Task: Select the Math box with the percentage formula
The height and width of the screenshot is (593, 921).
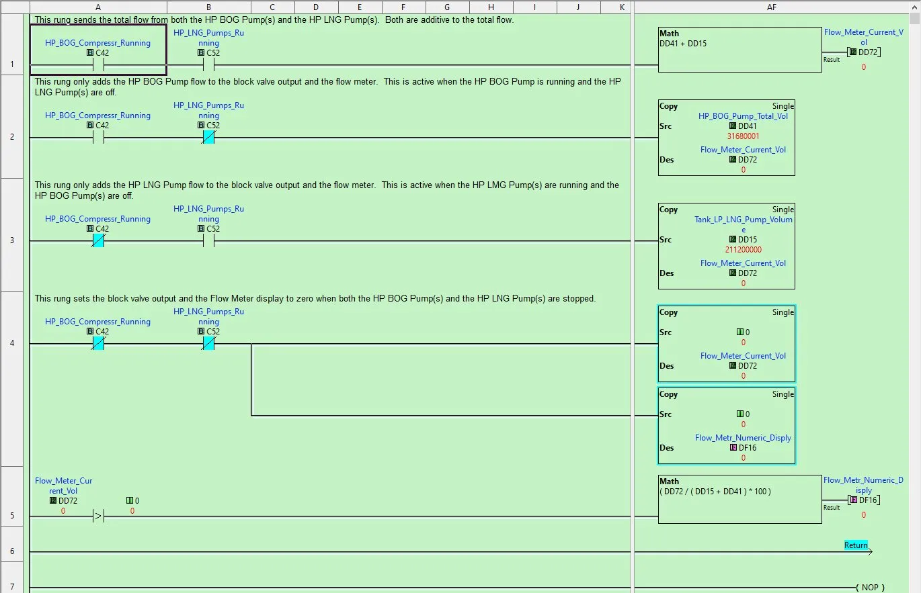Action: [738, 498]
